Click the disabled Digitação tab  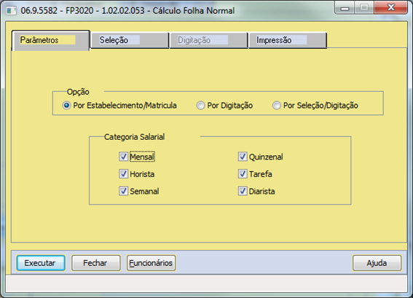(208, 40)
